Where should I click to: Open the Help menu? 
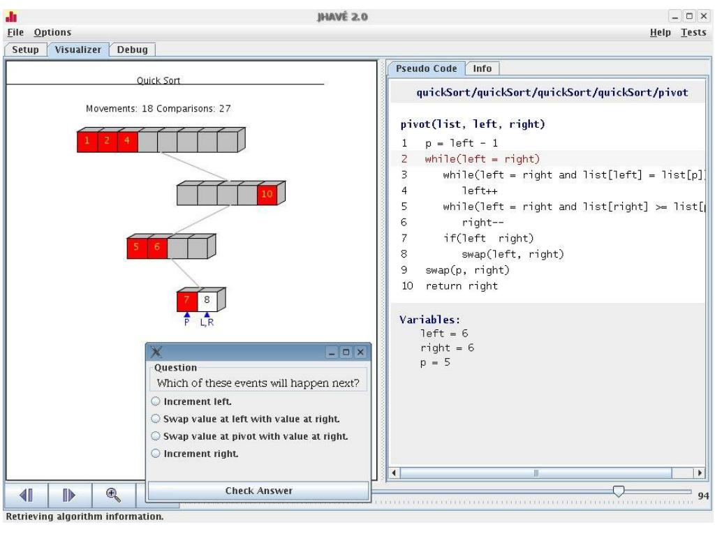pyautogui.click(x=661, y=32)
